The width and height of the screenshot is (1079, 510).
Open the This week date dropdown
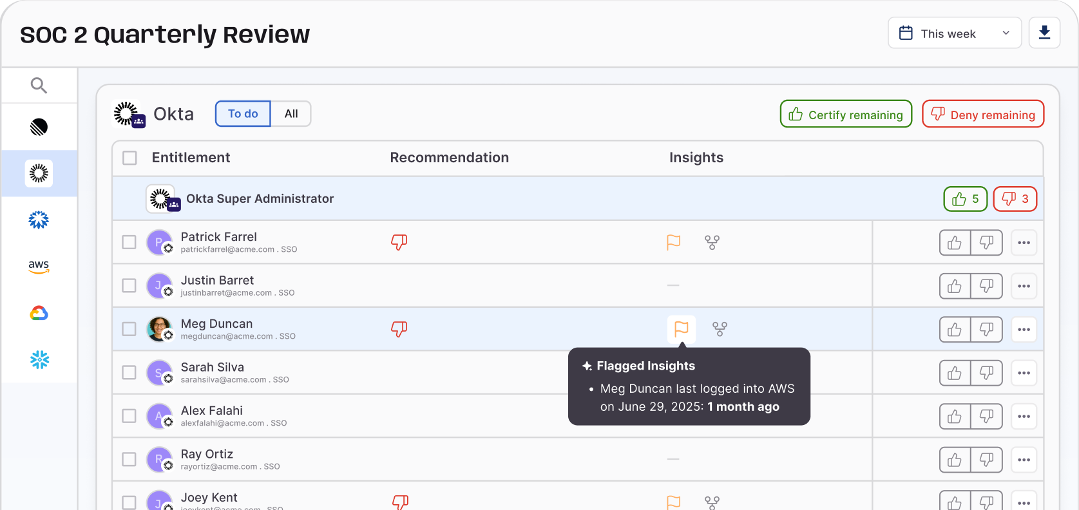click(954, 33)
